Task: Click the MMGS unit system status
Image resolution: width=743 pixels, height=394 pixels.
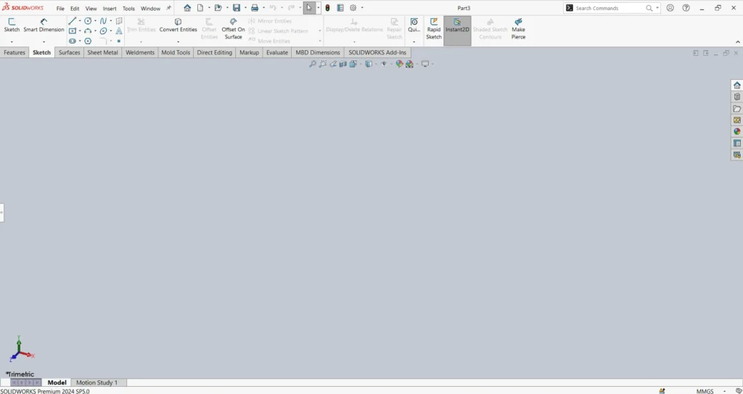Action: 705,391
